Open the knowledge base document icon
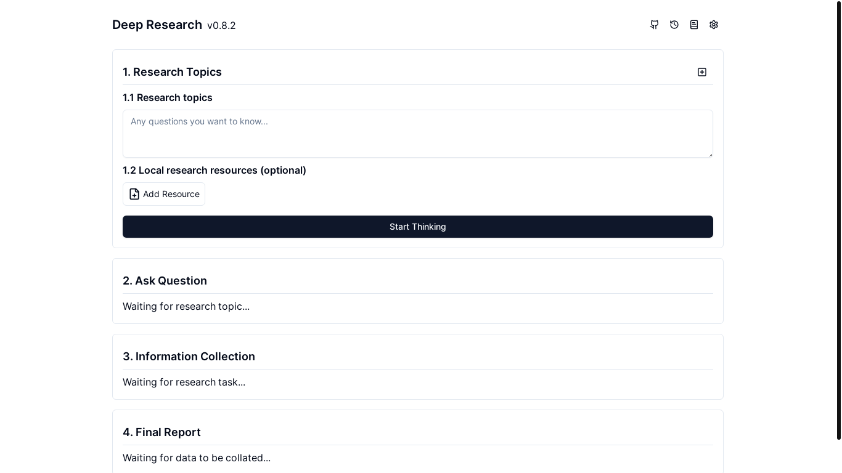This screenshot has width=842, height=473. [x=694, y=25]
